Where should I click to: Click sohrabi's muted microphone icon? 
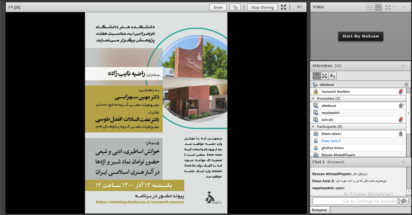(x=401, y=120)
